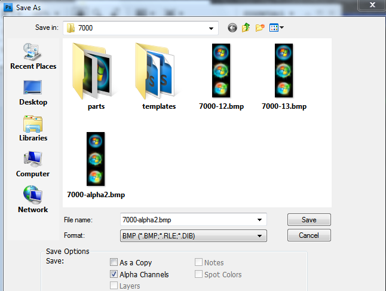Click the 7000-13.bmp file name label
Image resolution: width=386 pixels, height=291 pixels.
point(284,106)
